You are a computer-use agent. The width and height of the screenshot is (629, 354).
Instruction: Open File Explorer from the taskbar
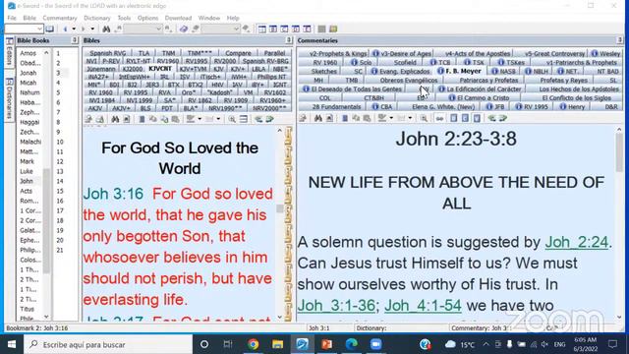coord(277,344)
